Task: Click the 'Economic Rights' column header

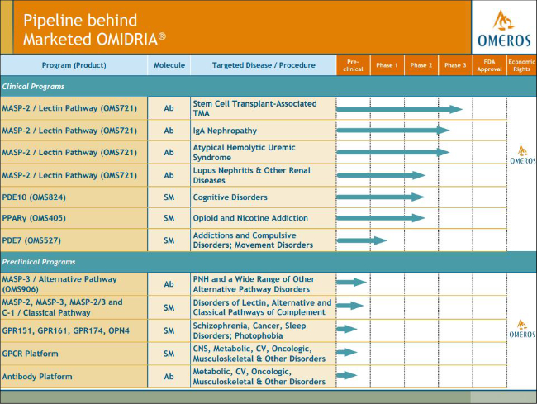Action: pos(521,65)
